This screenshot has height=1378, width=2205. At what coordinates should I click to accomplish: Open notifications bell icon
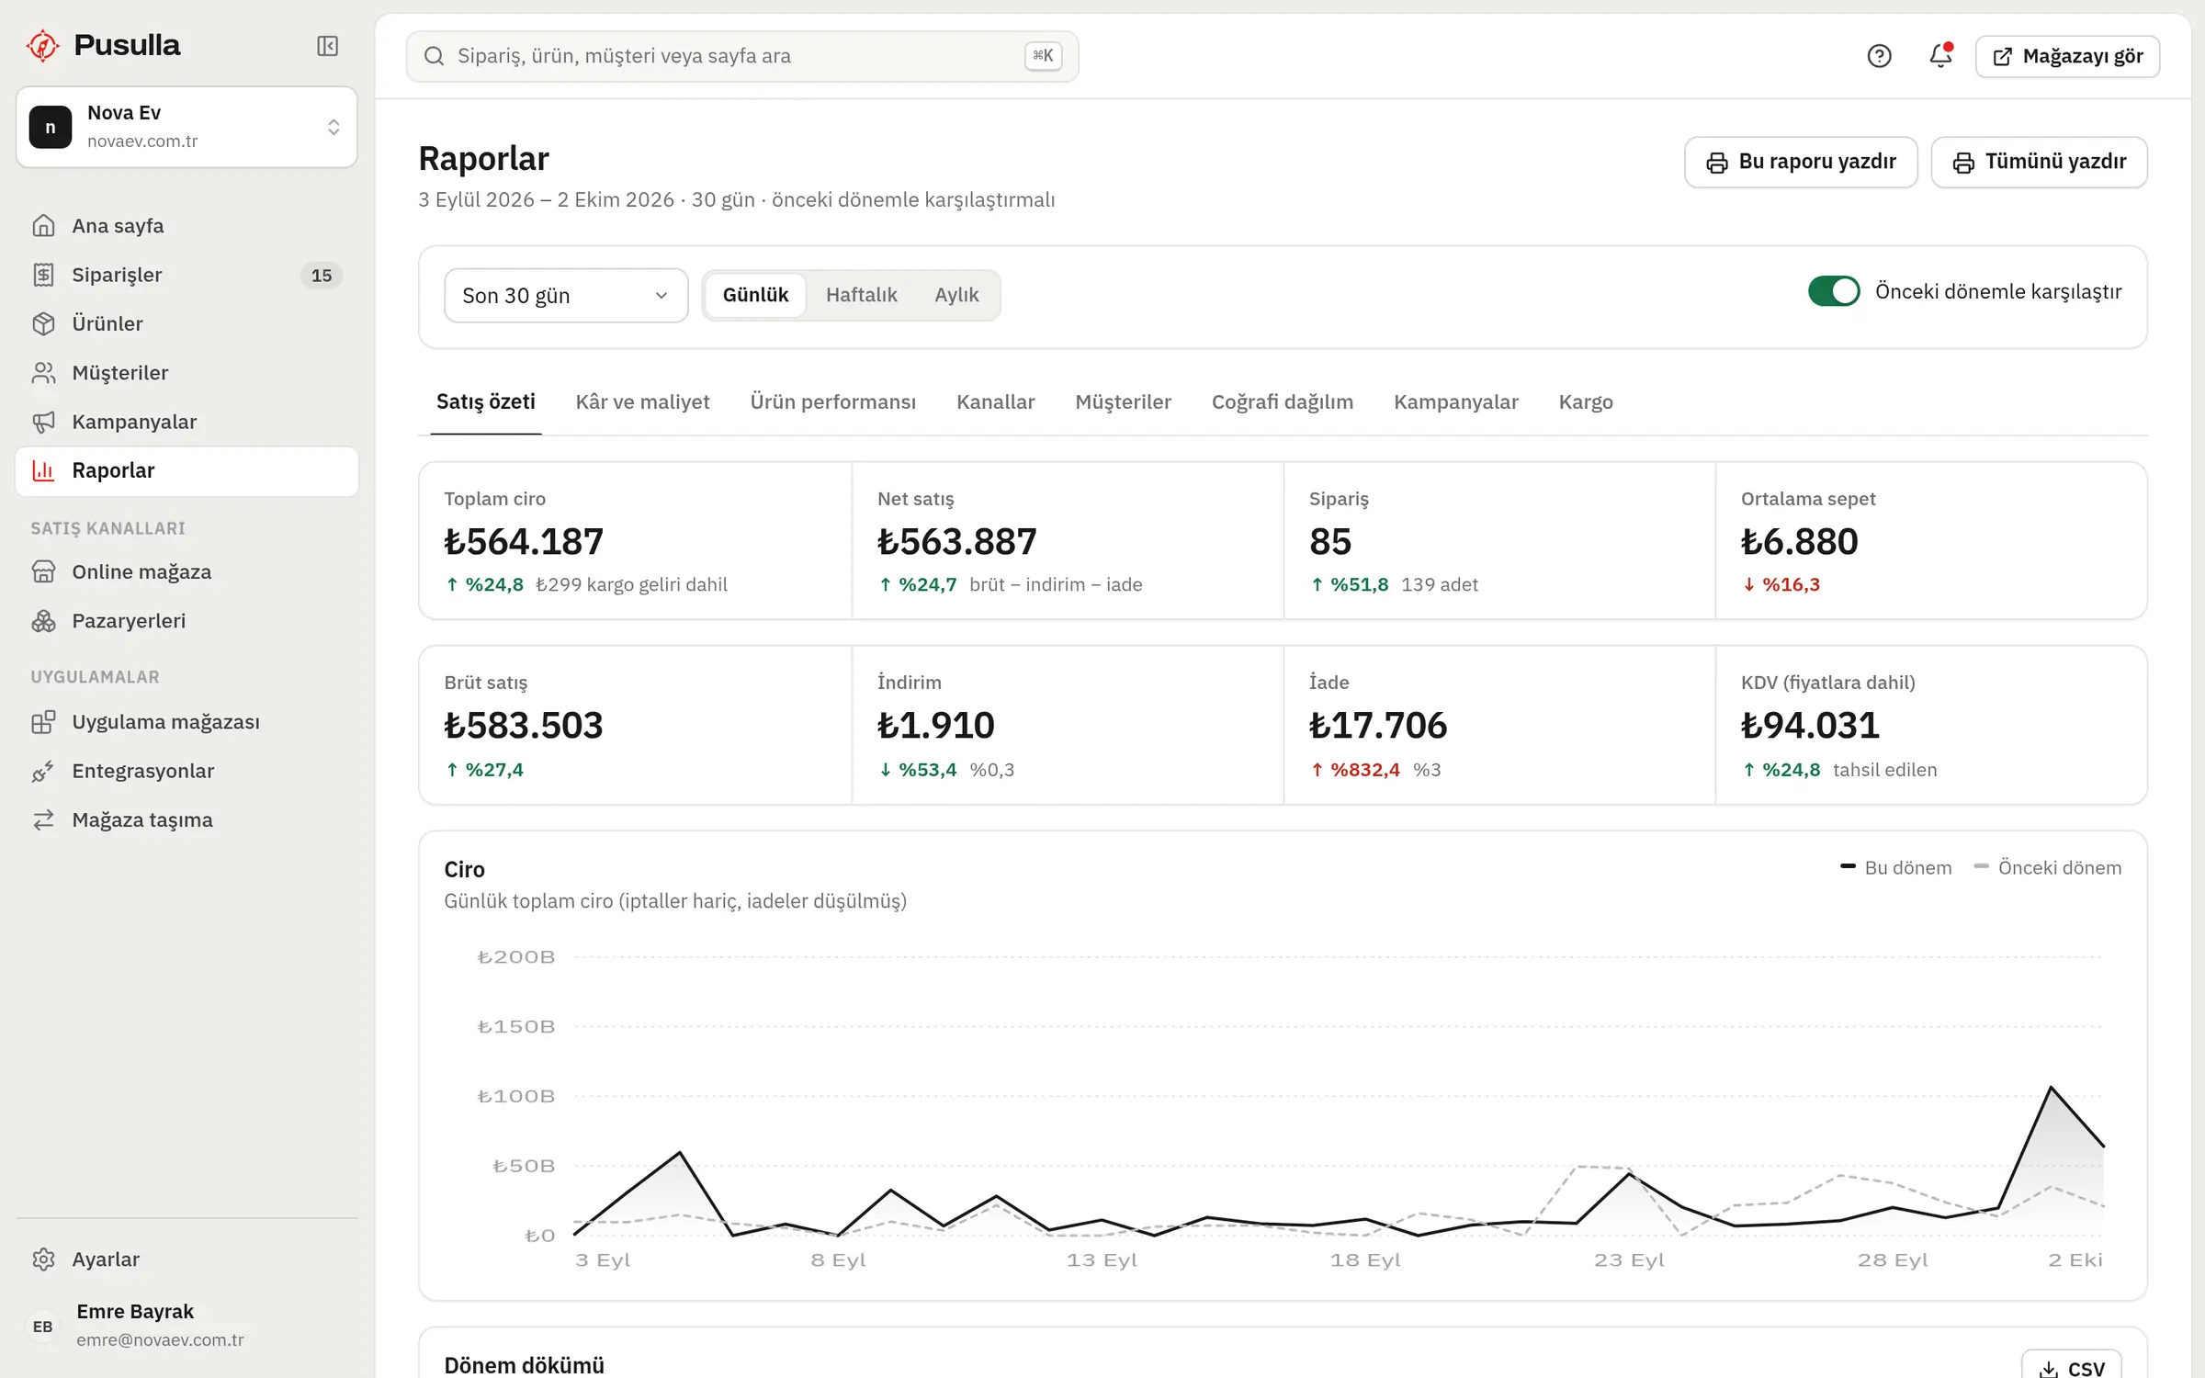click(1940, 56)
